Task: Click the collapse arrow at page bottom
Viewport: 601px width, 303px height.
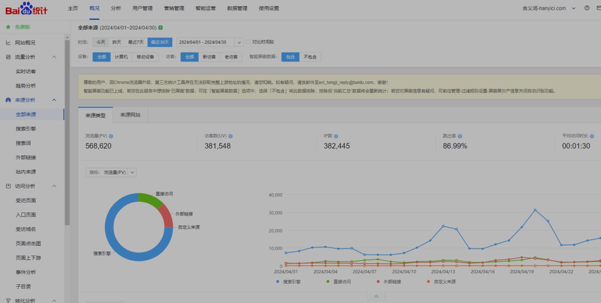Action: pyautogui.click(x=376, y=297)
